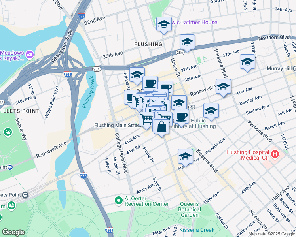Click the Murray Hill station icon

295,69
